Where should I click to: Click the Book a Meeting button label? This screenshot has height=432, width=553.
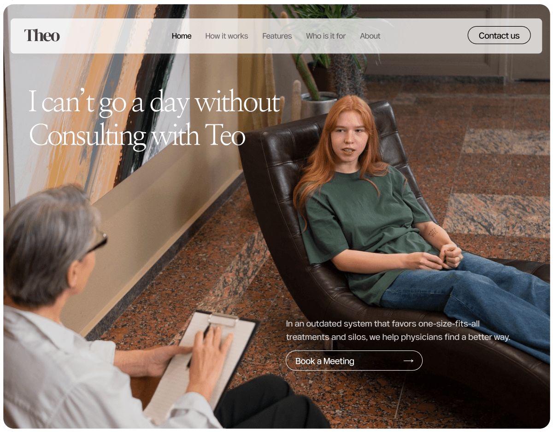coord(325,361)
